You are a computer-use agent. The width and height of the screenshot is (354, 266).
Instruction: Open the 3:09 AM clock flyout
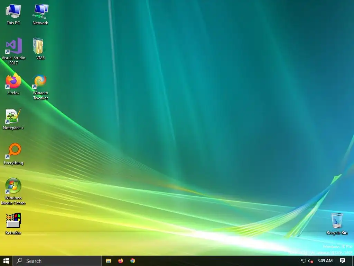pyautogui.click(x=325, y=261)
